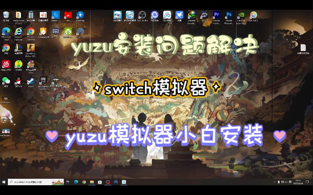Open Baidu Netdisk desktop shortcut
This screenshot has height=195, width=313.
167,15
